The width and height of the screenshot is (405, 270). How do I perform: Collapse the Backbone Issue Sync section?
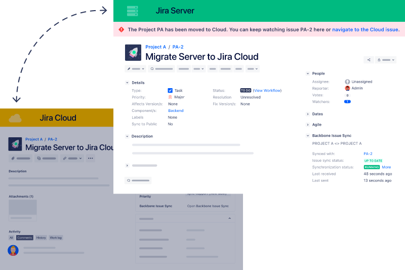pos(308,135)
